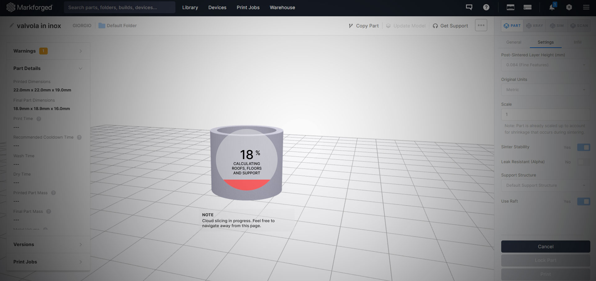Toggle the Sinter Stability switch
Viewport: 596px width, 281px height.
[584, 147]
